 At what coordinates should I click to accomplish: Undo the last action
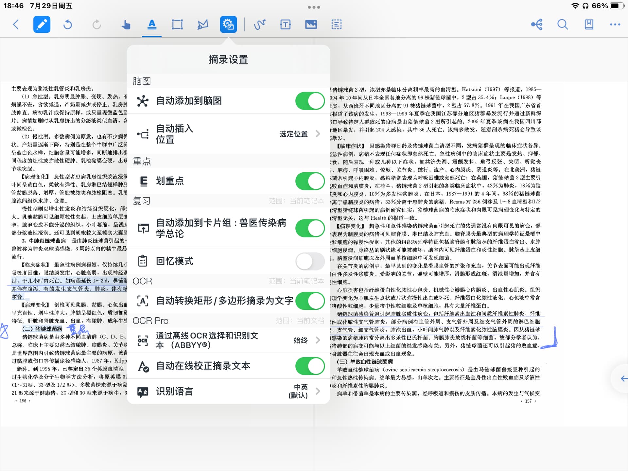tap(67, 25)
